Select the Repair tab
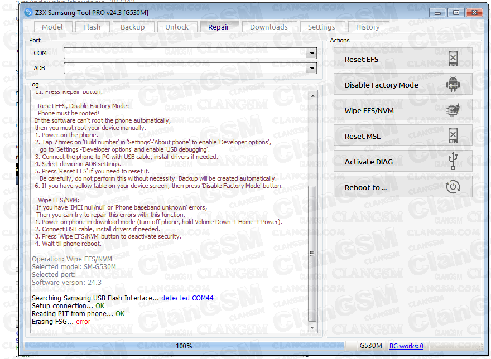Image resolution: width=491 pixels, height=359 pixels. click(x=219, y=27)
